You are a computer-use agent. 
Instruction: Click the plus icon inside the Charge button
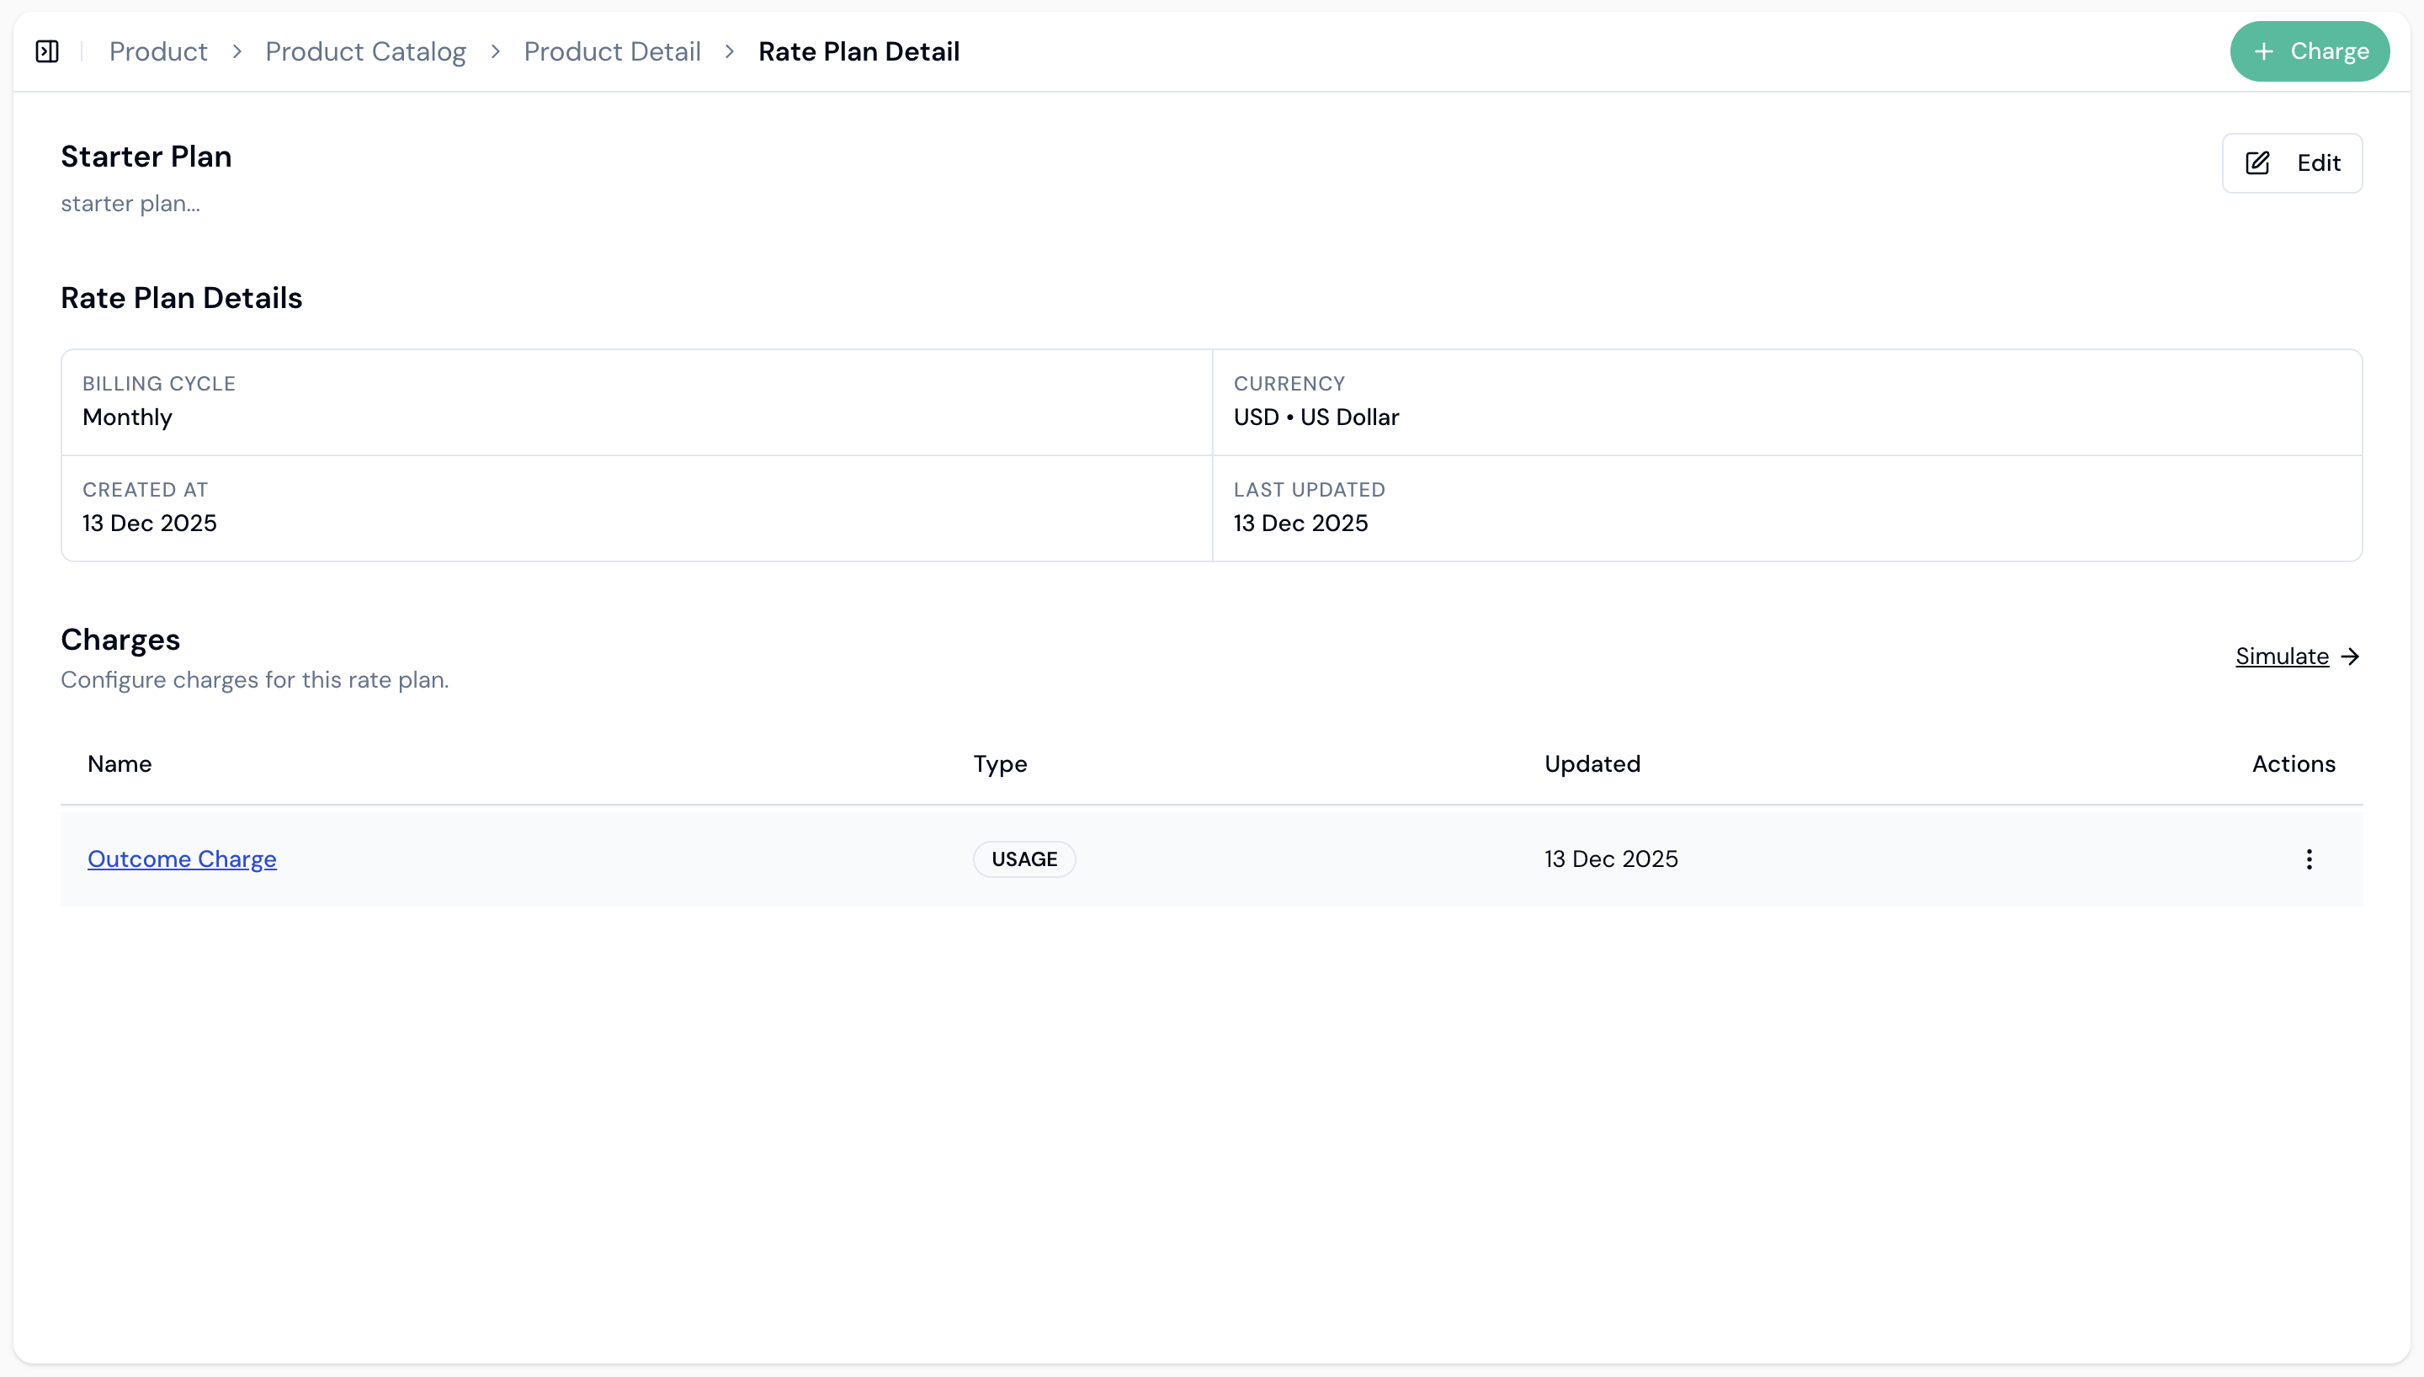coord(2264,51)
